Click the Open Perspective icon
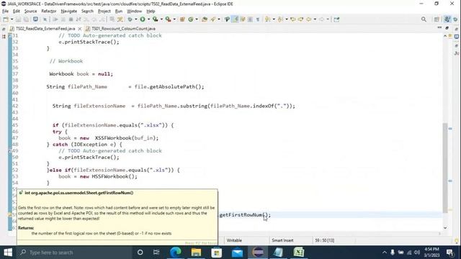This screenshot has height=259, width=461. click(x=437, y=19)
